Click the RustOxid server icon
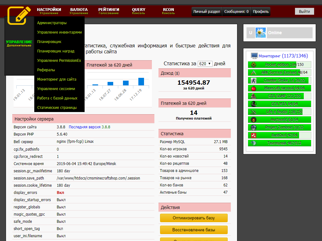The height and width of the screenshot is (241, 322). (253, 135)
